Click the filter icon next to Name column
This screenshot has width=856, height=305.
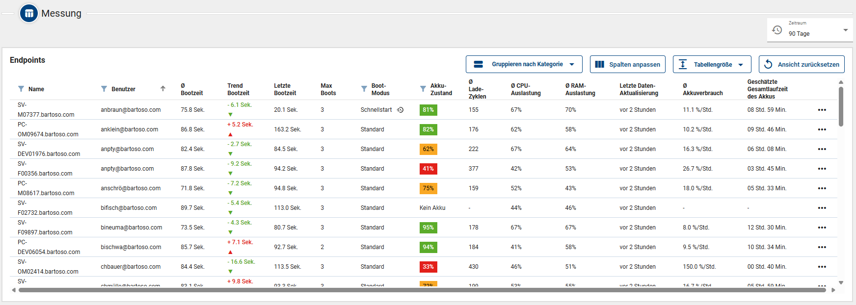pos(21,89)
